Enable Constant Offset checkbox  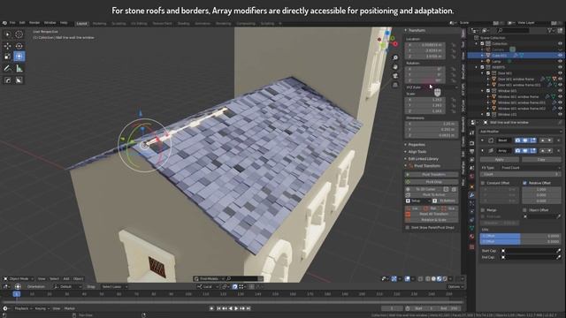pos(483,183)
